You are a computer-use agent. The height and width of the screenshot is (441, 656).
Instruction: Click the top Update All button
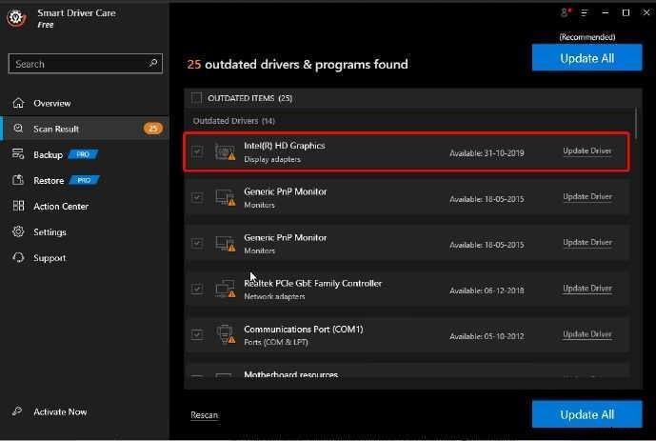[586, 58]
